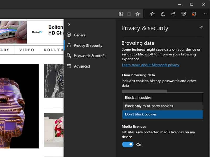Collapse the settings pane with the chevron

click(x=69, y=24)
